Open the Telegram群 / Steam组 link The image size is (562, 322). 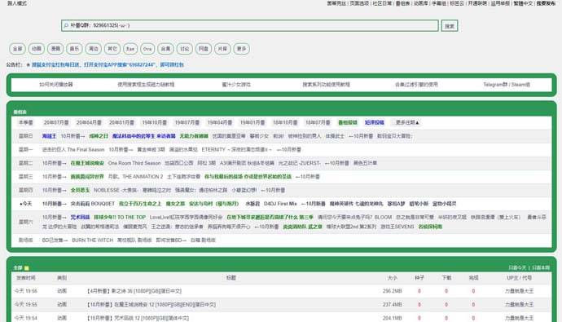(x=507, y=85)
